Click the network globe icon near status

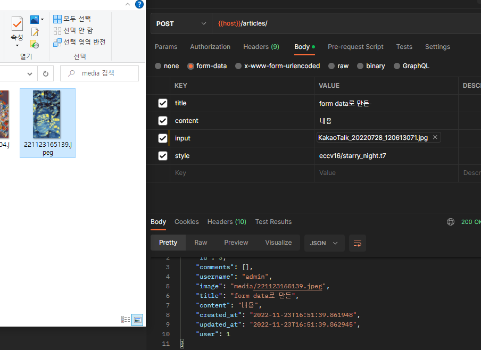450,221
